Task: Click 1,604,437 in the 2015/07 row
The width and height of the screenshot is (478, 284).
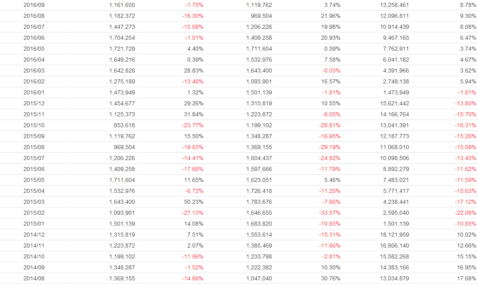Action: (x=259, y=158)
